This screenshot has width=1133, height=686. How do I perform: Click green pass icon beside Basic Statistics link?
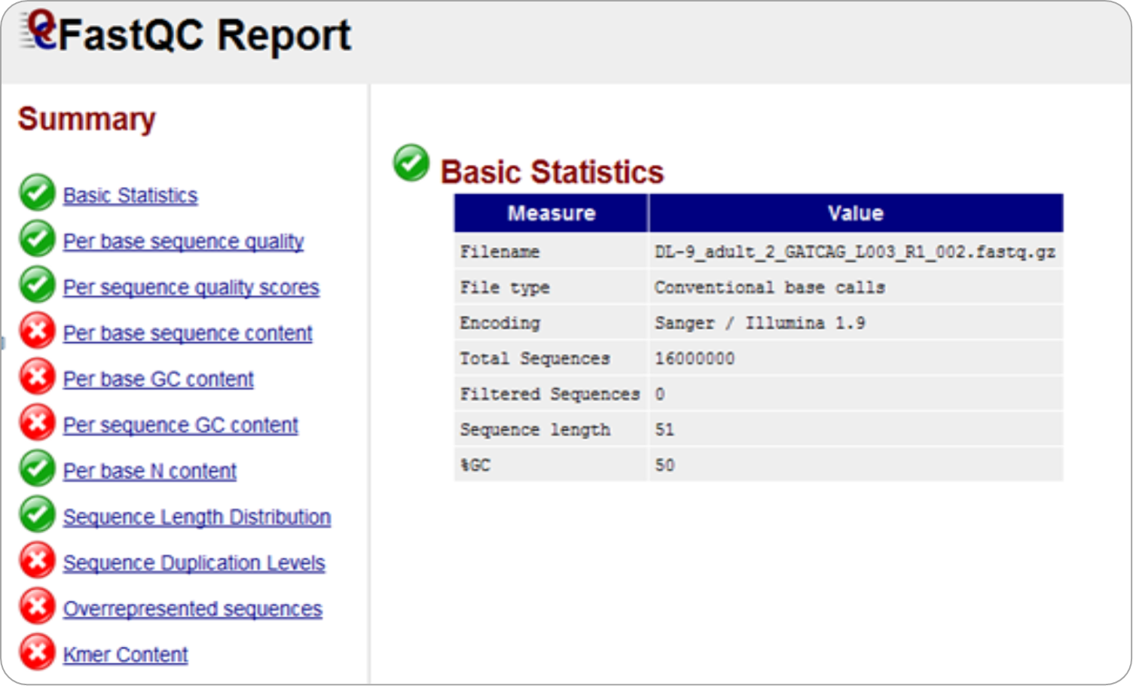tap(38, 193)
